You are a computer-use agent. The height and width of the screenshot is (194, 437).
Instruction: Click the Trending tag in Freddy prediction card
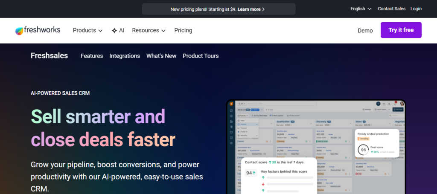point(364,139)
